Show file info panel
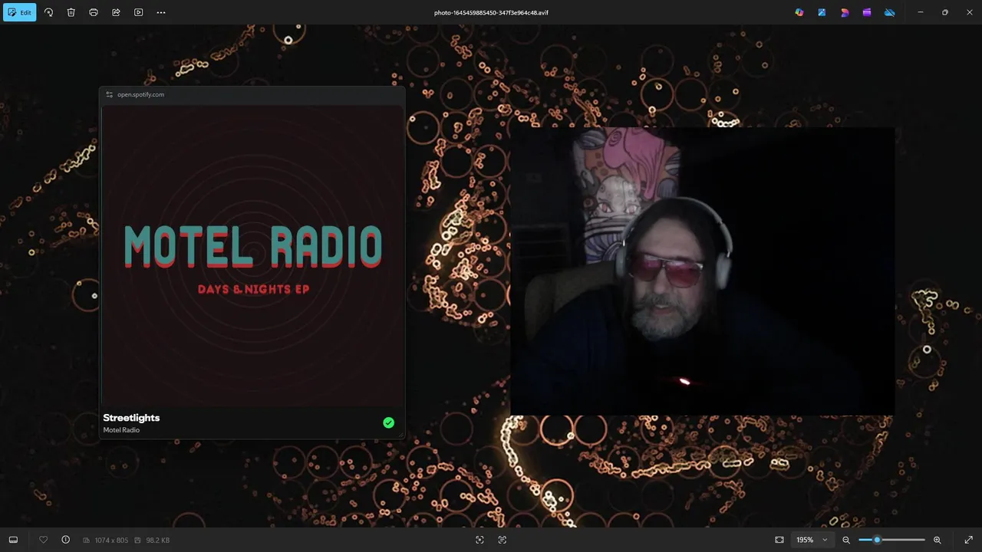Screen dimensions: 982x552 tap(65, 540)
